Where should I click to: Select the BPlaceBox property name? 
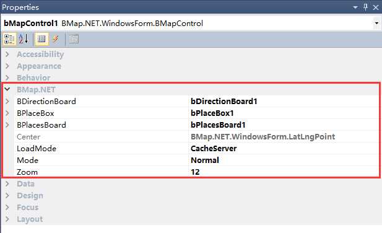click(35, 113)
